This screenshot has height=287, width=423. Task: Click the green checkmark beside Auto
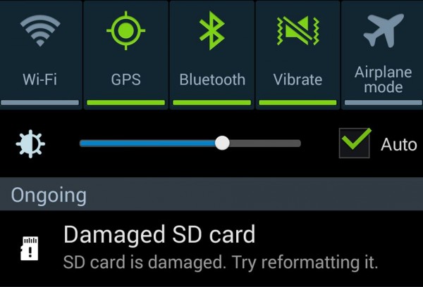tap(356, 139)
